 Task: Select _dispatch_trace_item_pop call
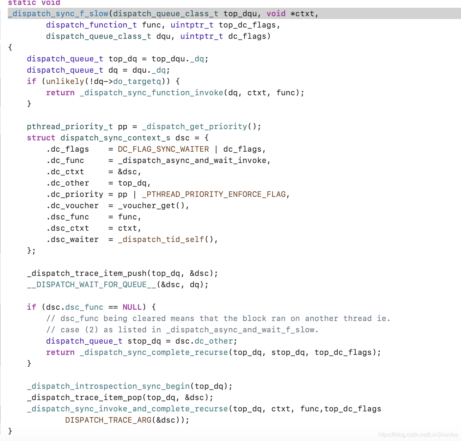[84, 398]
